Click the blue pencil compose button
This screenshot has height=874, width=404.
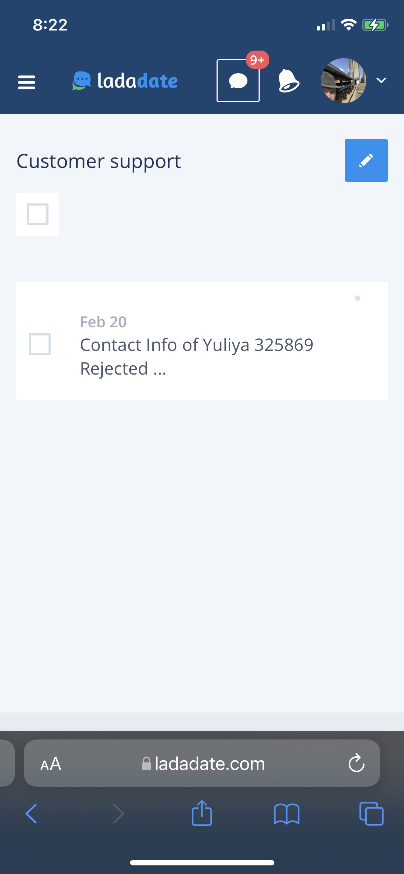click(x=366, y=160)
